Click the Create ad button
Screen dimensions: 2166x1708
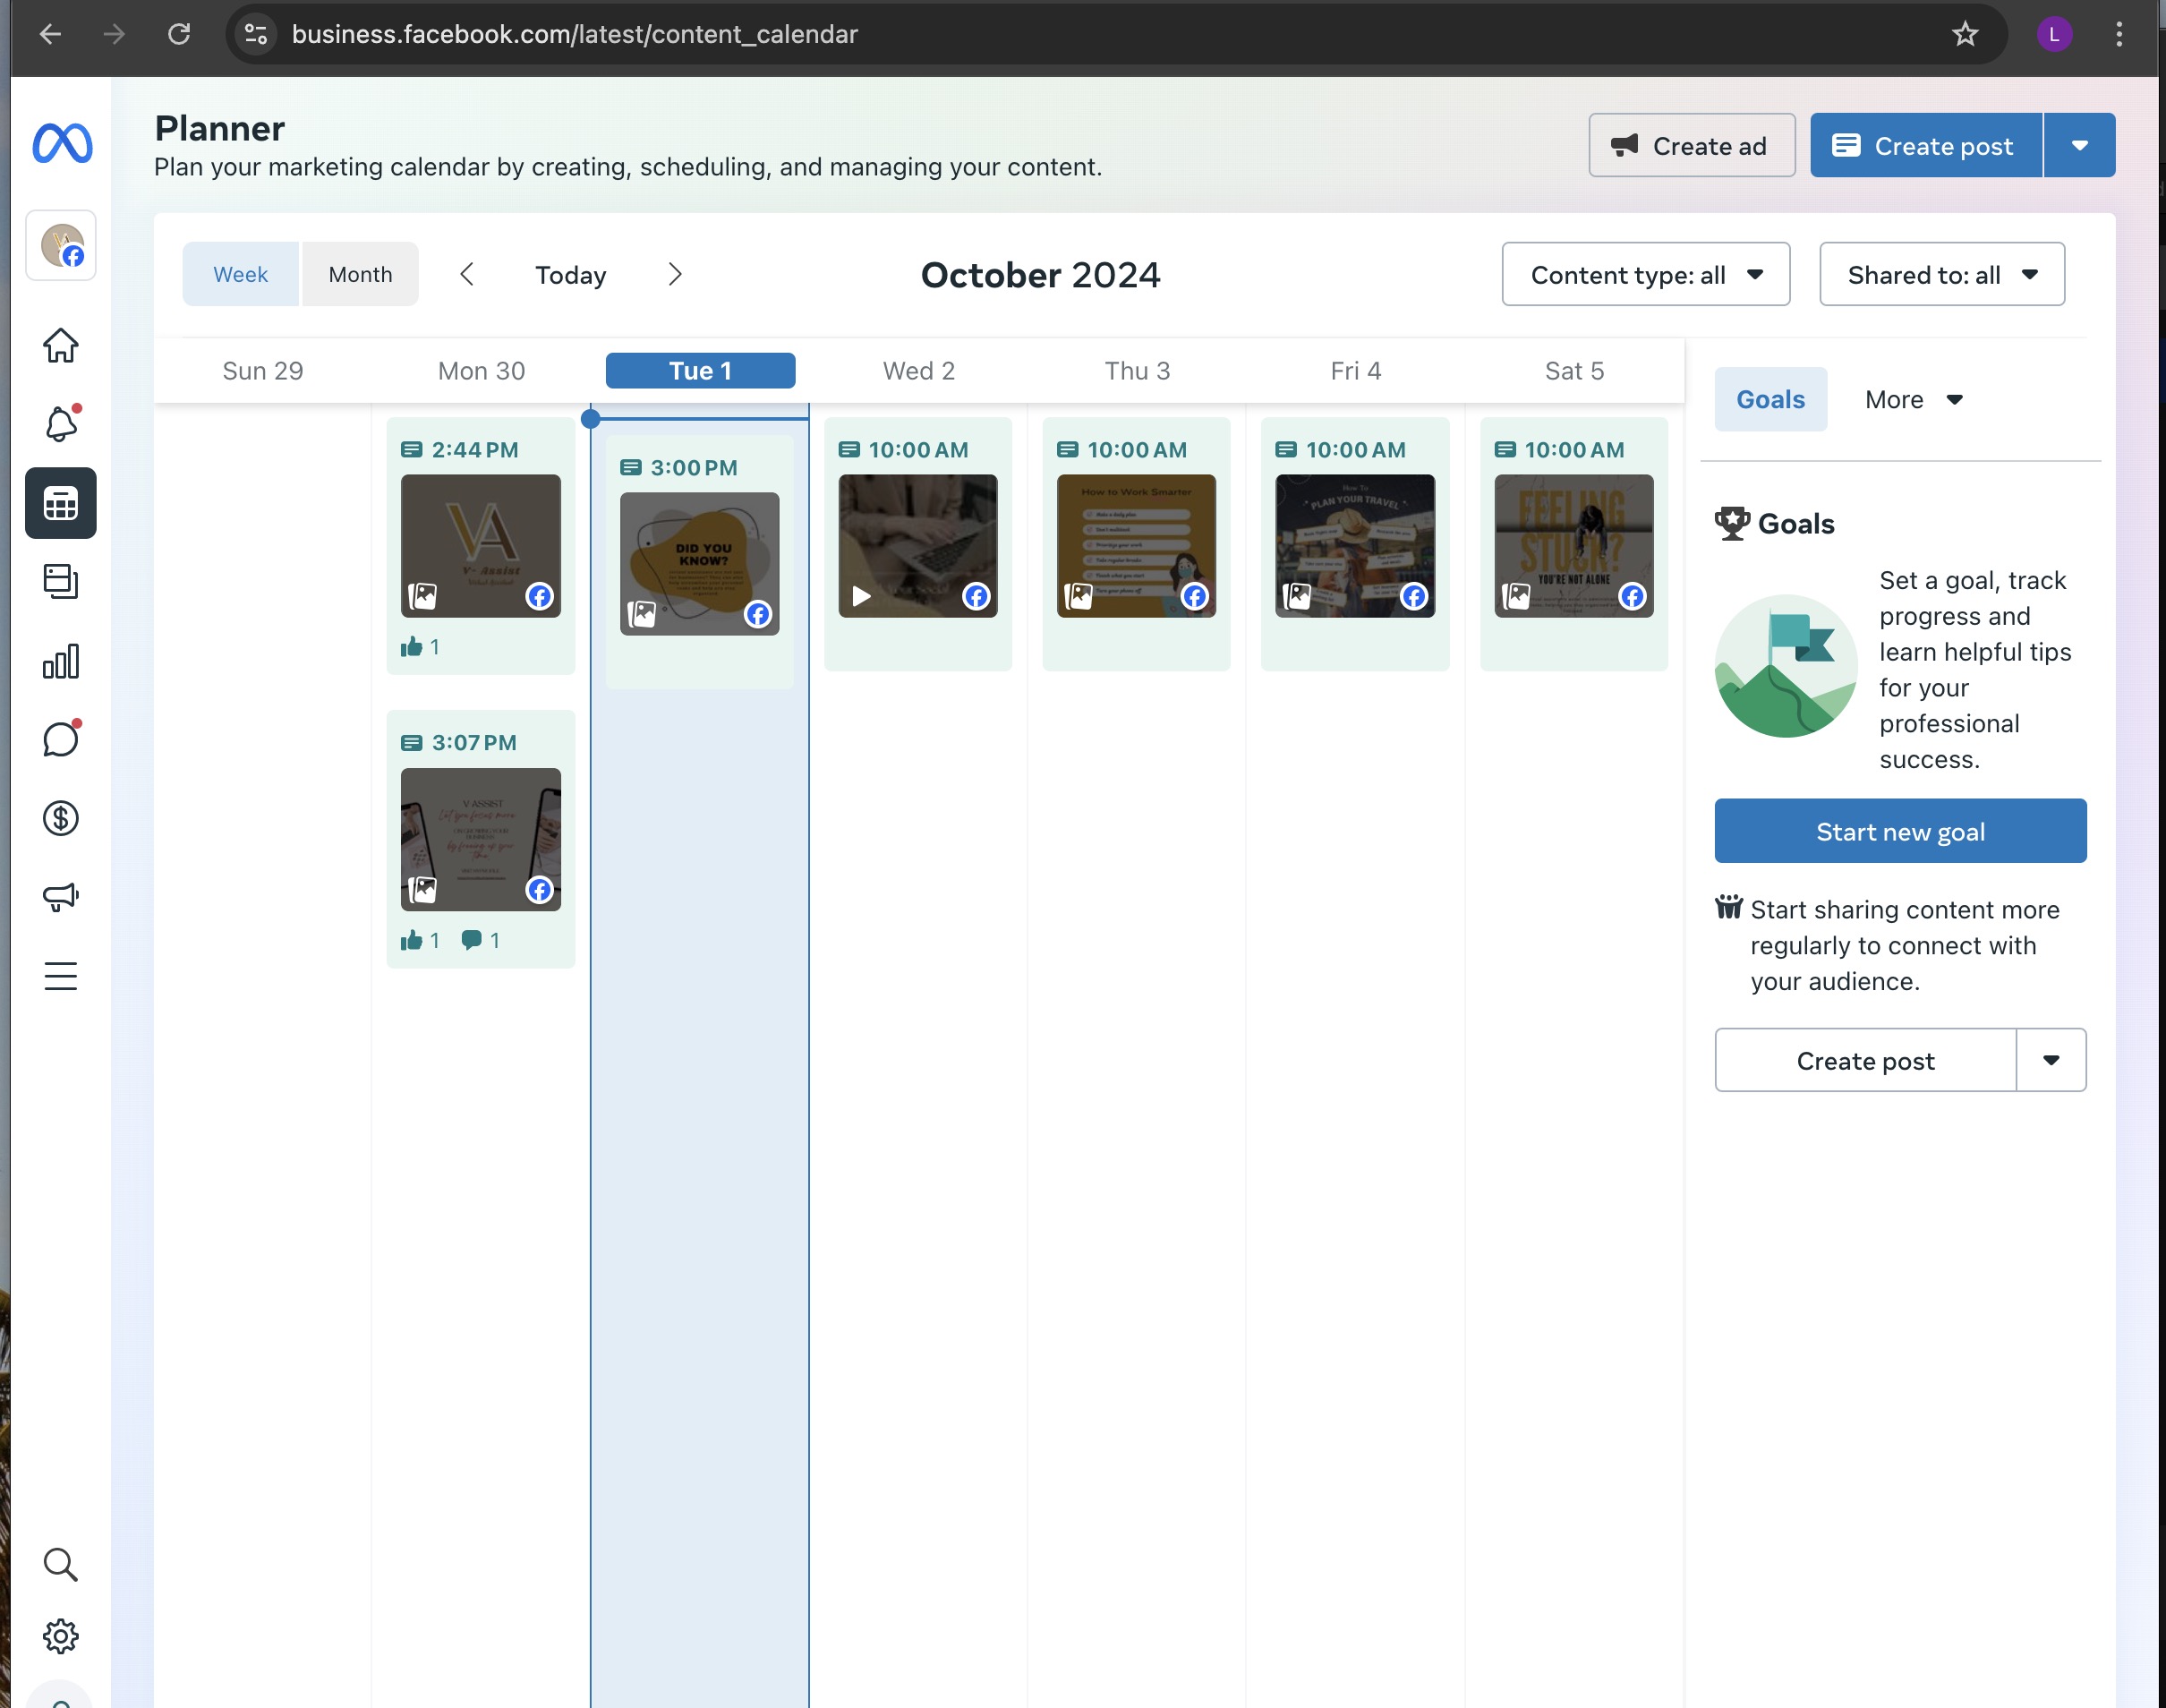[1691, 146]
